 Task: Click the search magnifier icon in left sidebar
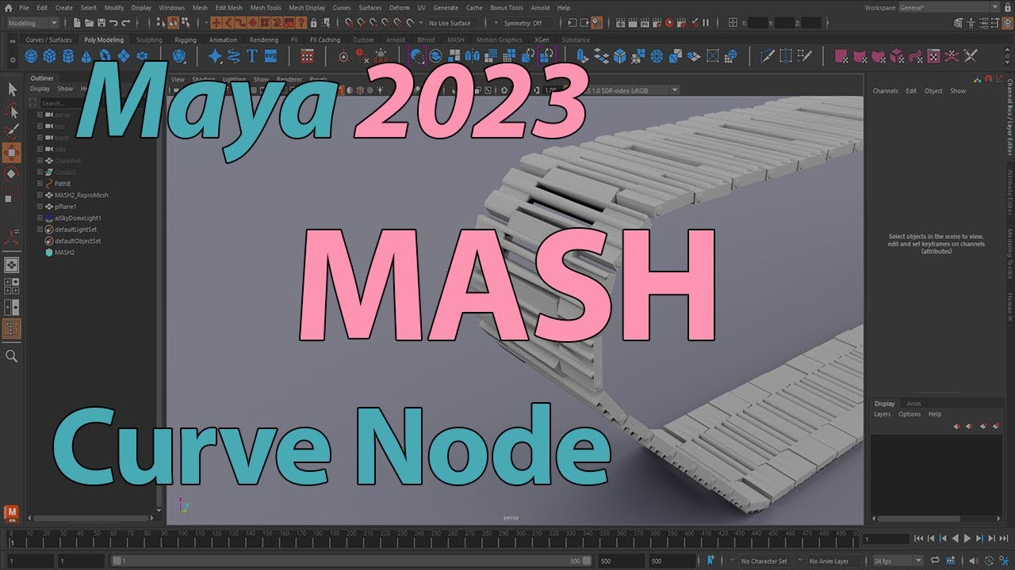[x=12, y=357]
